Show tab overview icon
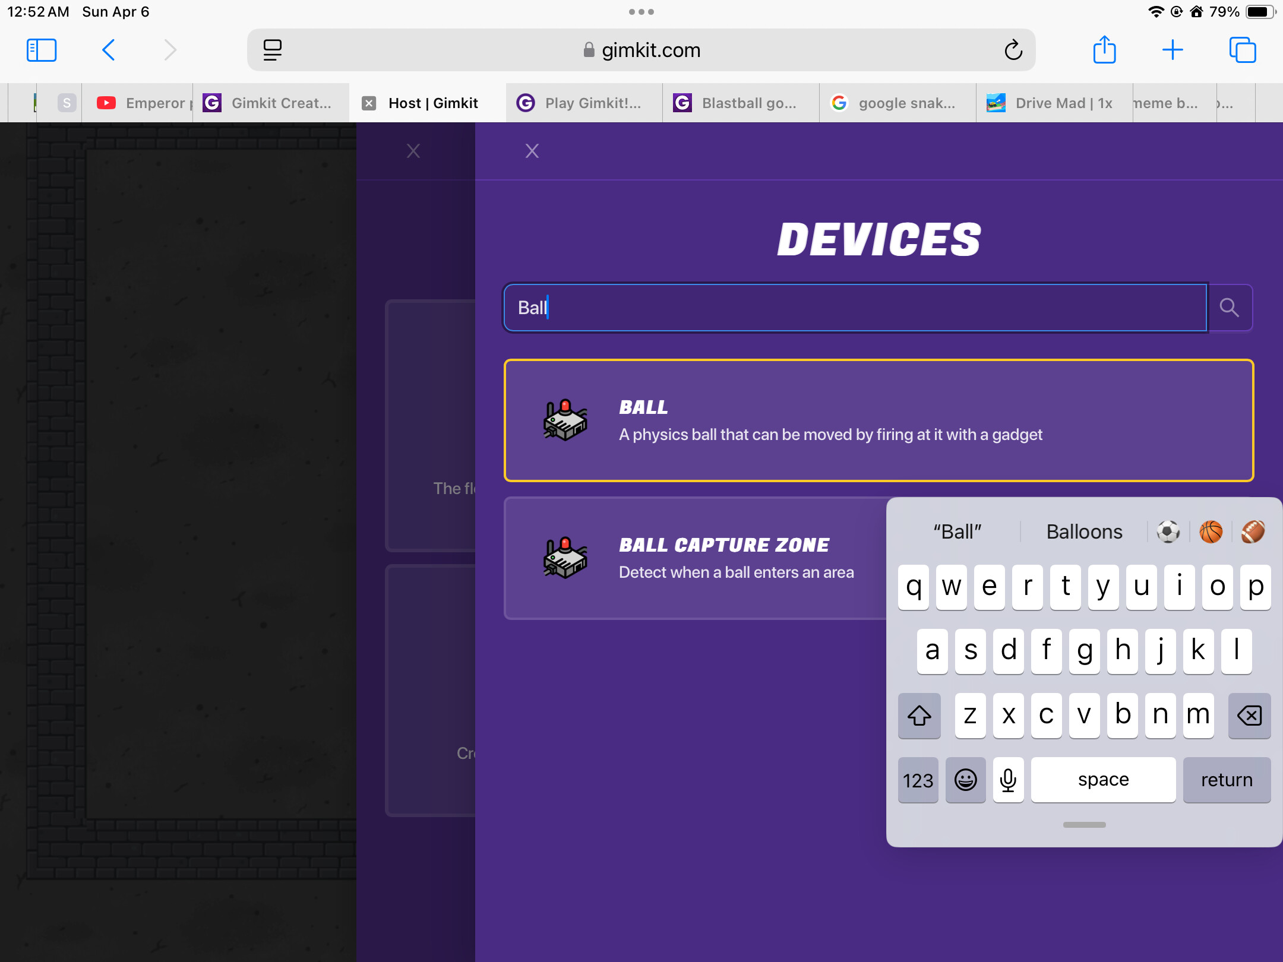 [x=1242, y=50]
